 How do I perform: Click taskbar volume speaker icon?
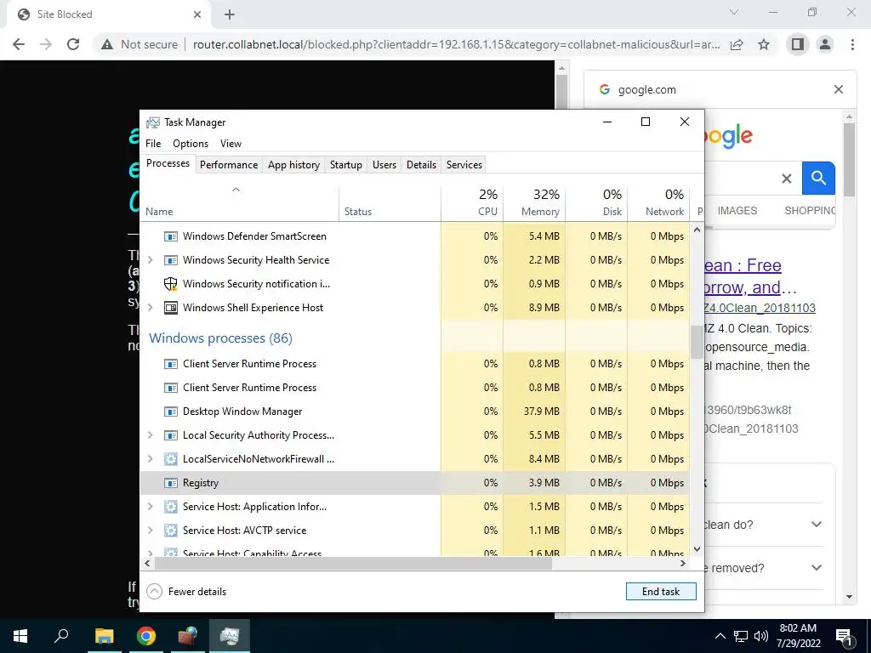761,636
